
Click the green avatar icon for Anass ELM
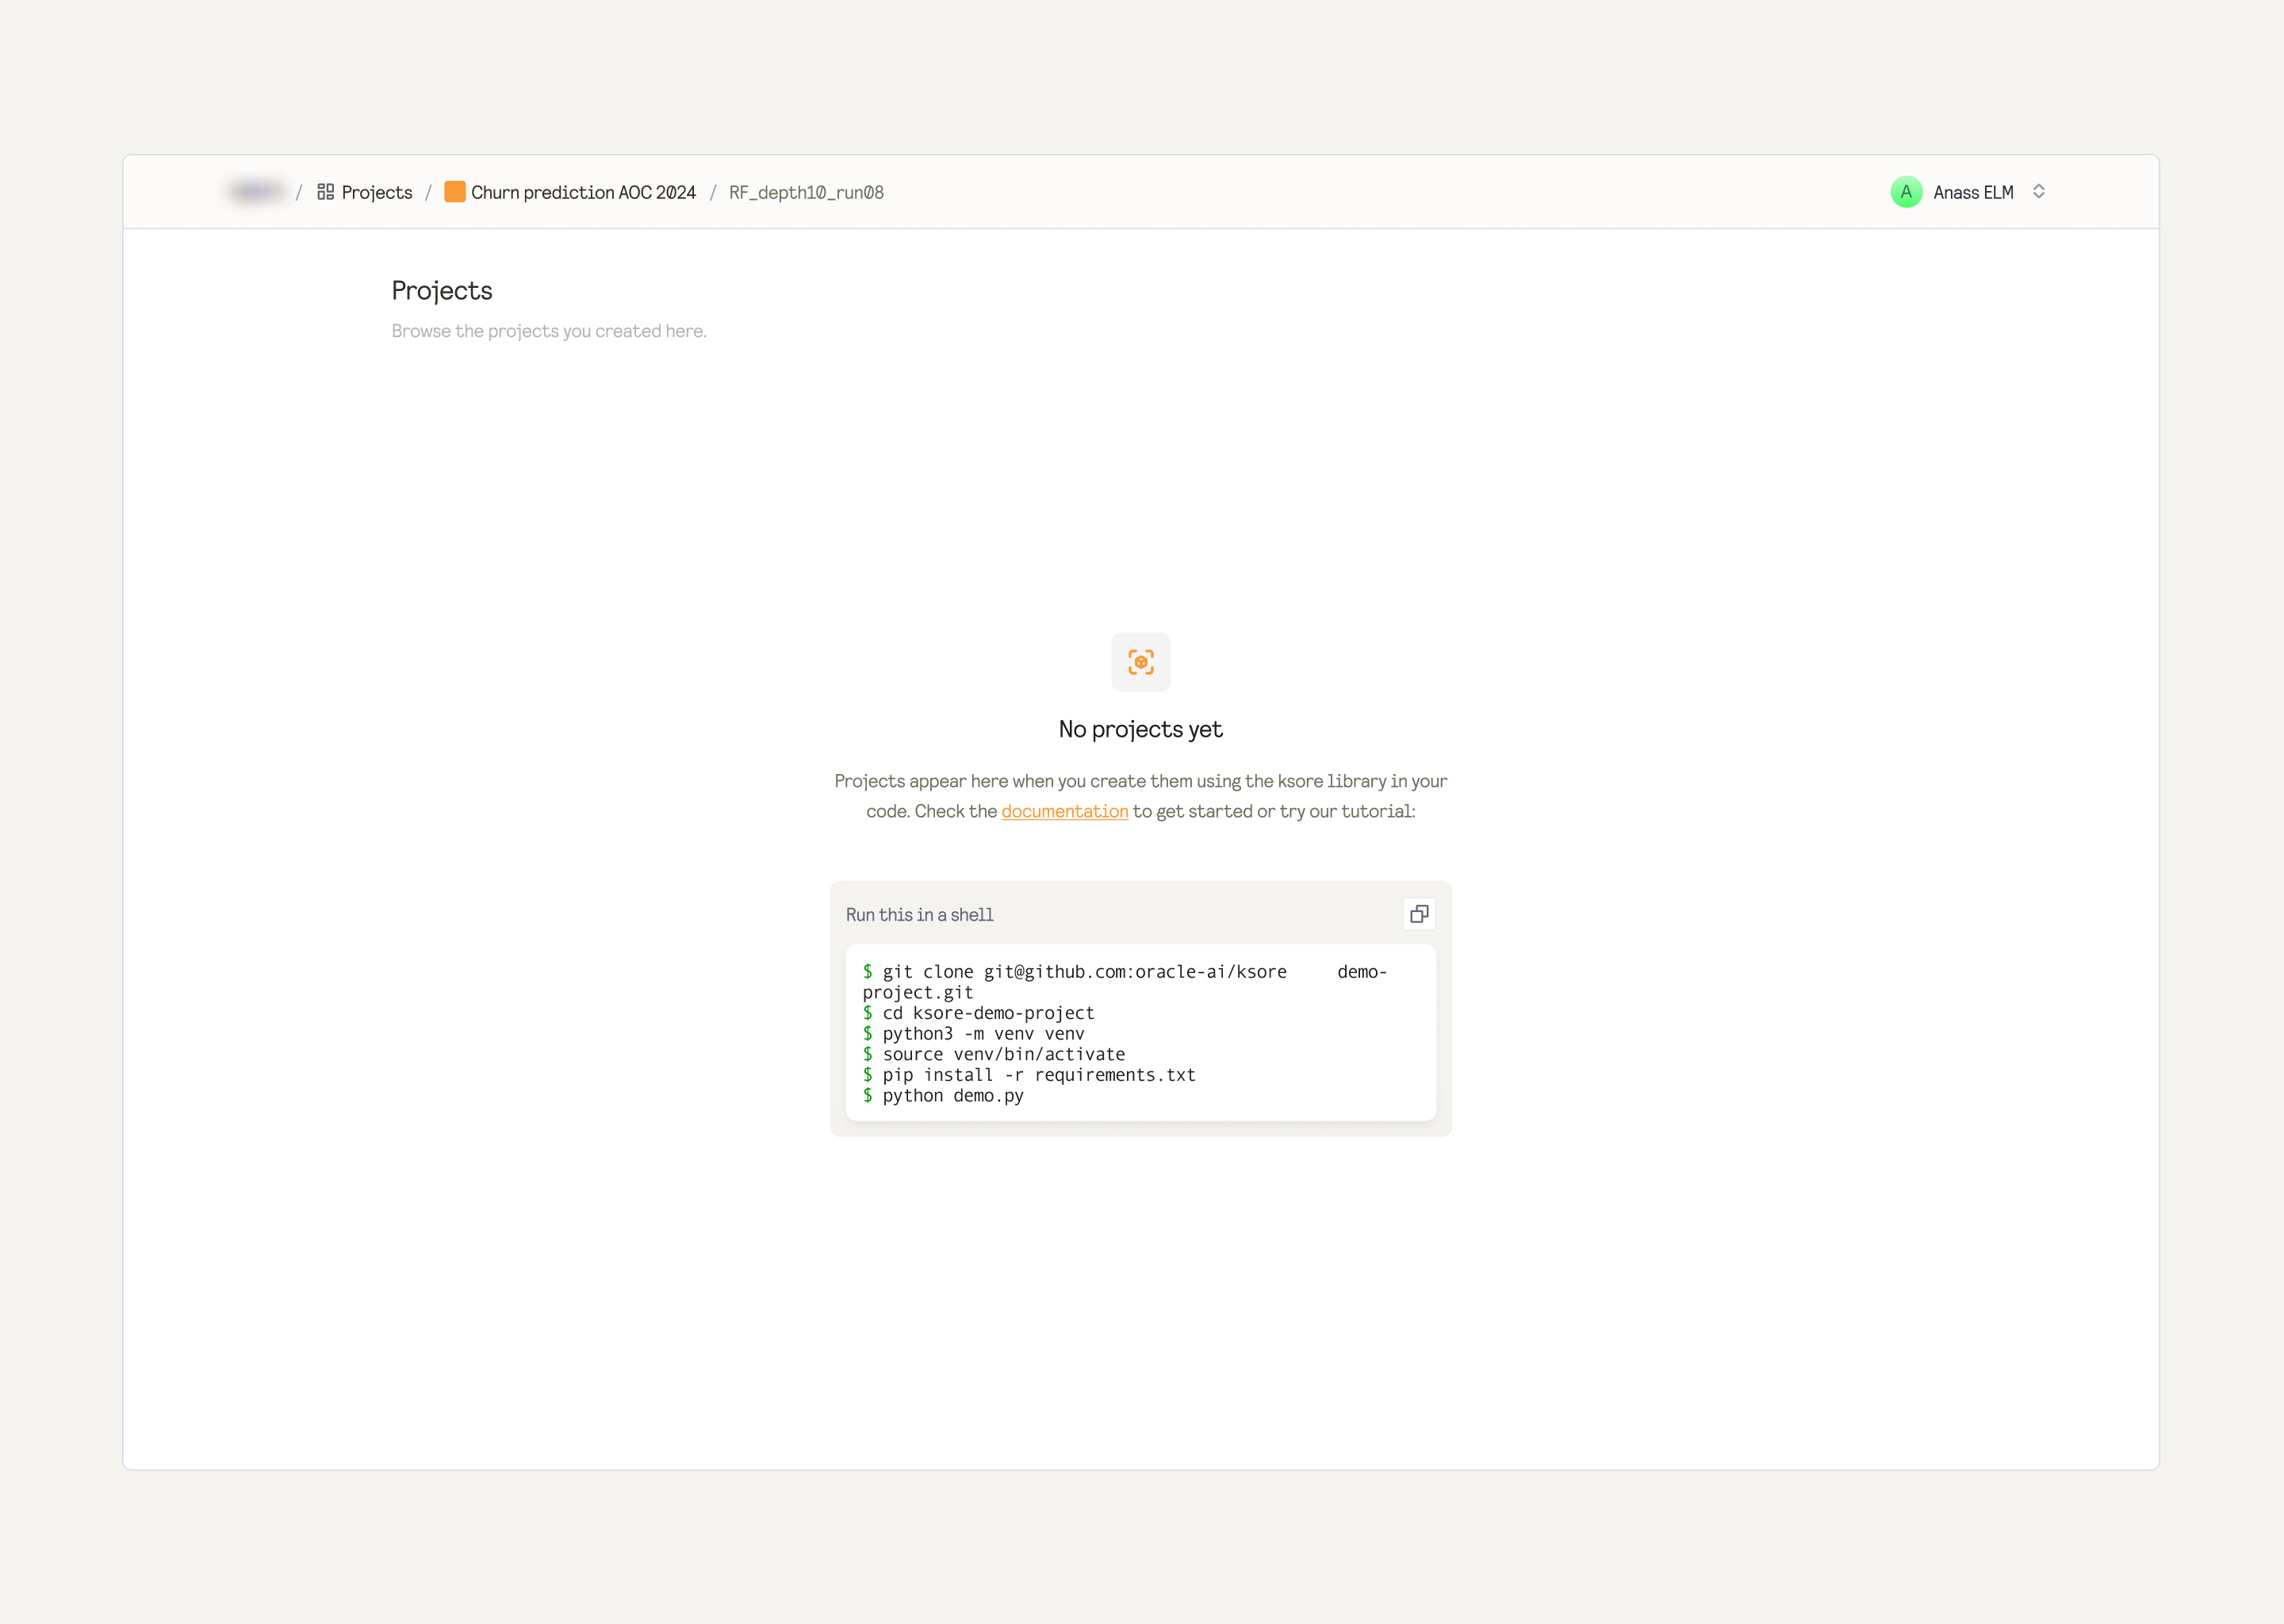[x=1907, y=191]
